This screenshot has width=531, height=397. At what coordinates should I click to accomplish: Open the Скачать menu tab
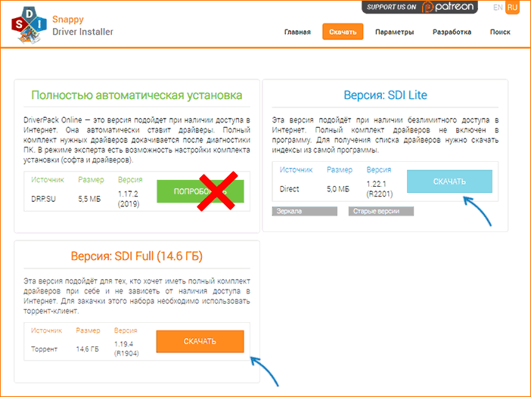[x=343, y=32]
